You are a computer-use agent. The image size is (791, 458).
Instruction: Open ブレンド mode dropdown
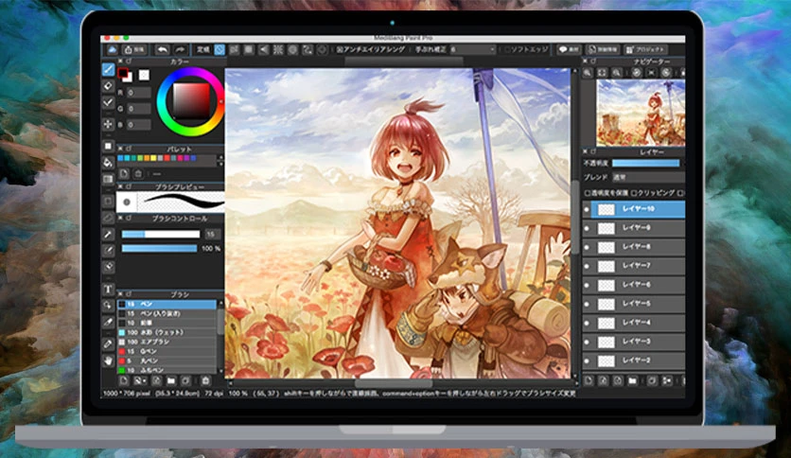coord(648,178)
